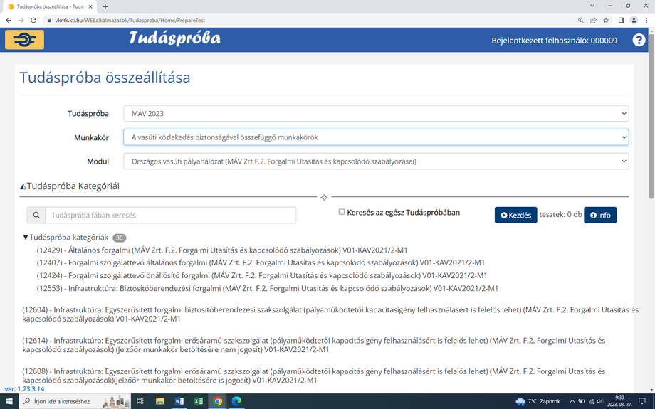Open the browser side panel icon
The width and height of the screenshot is (655, 409).
point(621,20)
